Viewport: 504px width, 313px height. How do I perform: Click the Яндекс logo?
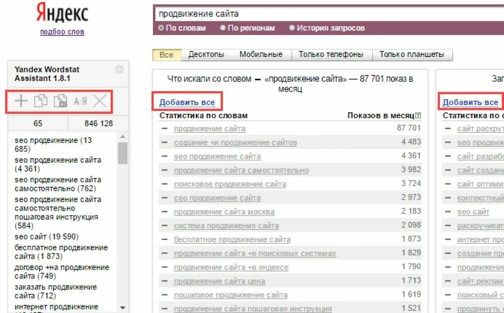coord(62,13)
